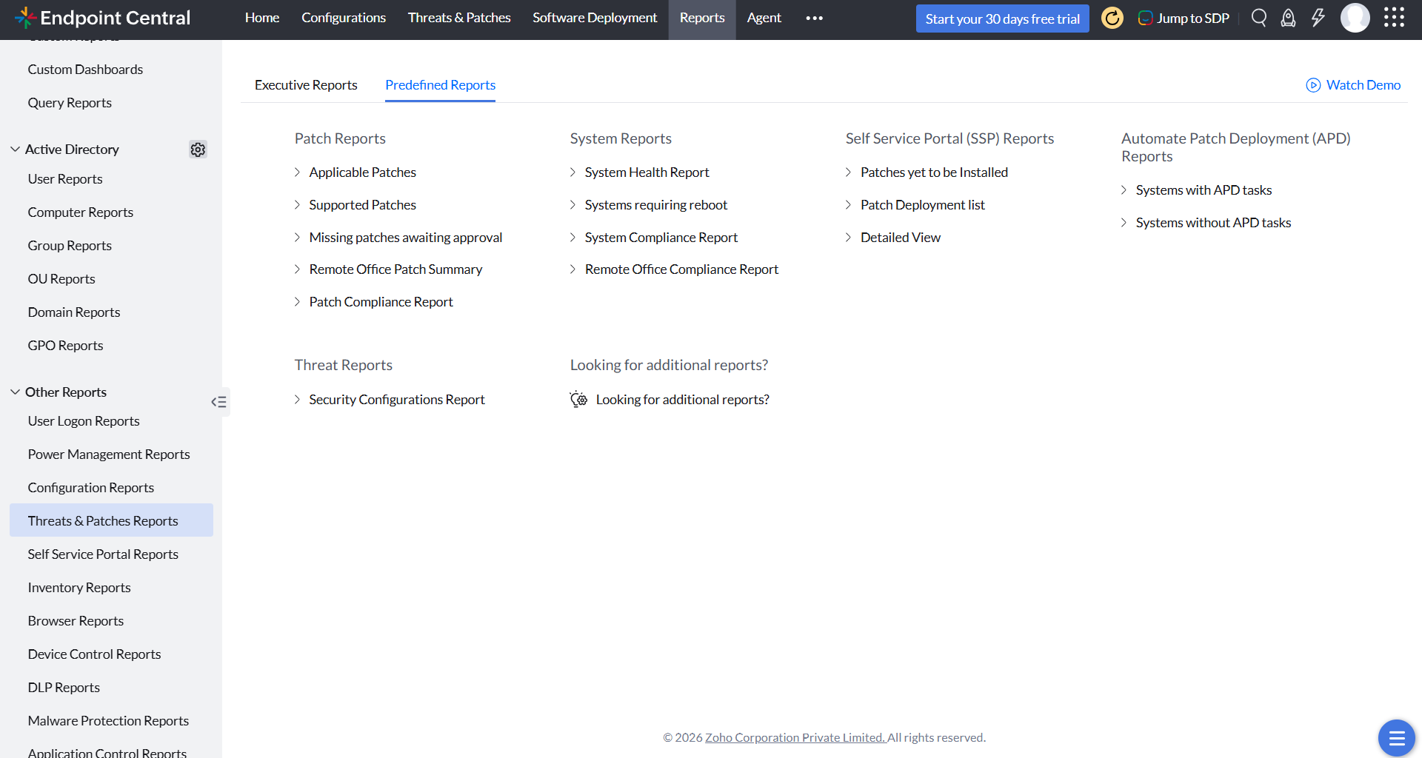Open the apps grid icon
The width and height of the screenshot is (1422, 758).
click(1394, 18)
